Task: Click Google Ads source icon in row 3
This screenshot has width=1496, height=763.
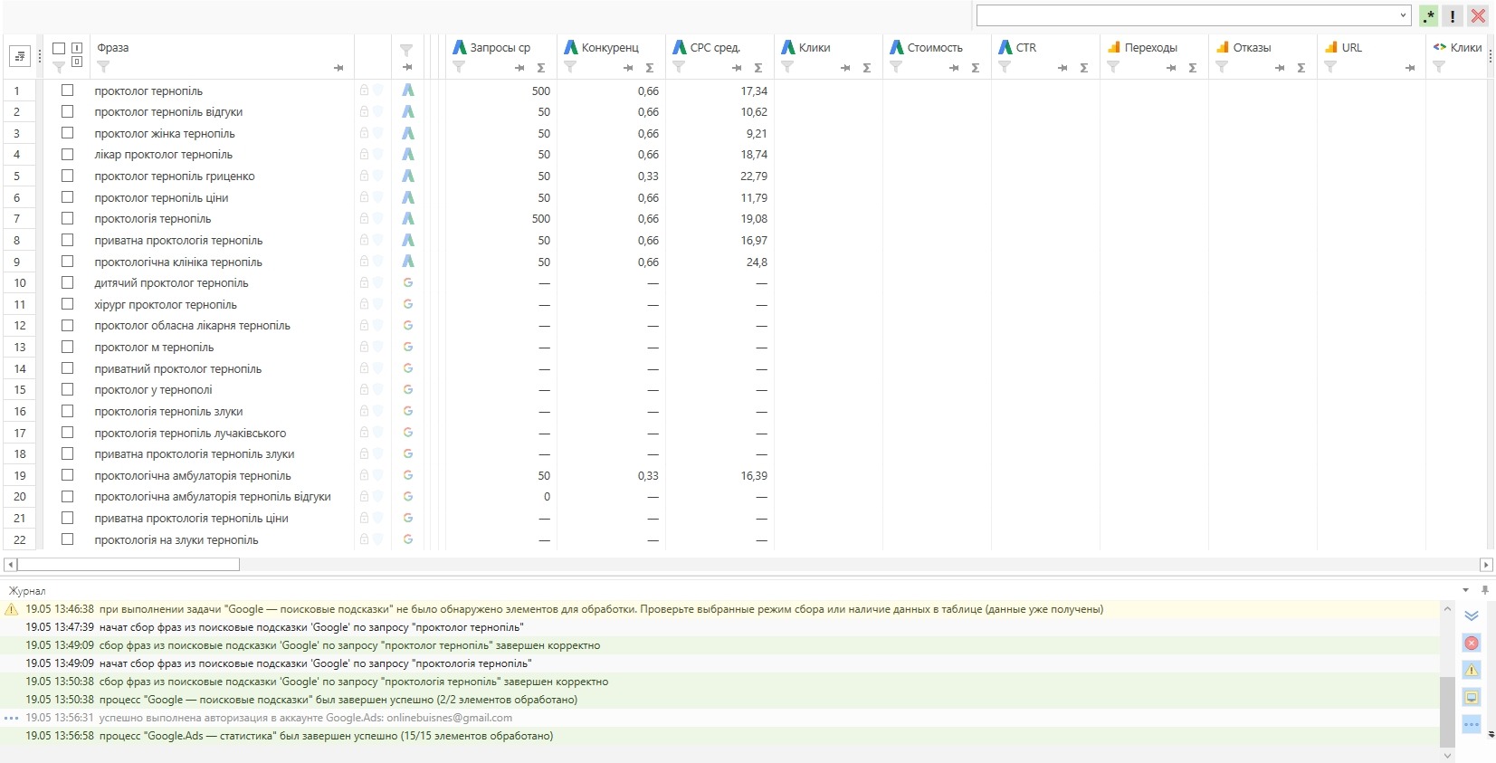Action: click(x=408, y=133)
